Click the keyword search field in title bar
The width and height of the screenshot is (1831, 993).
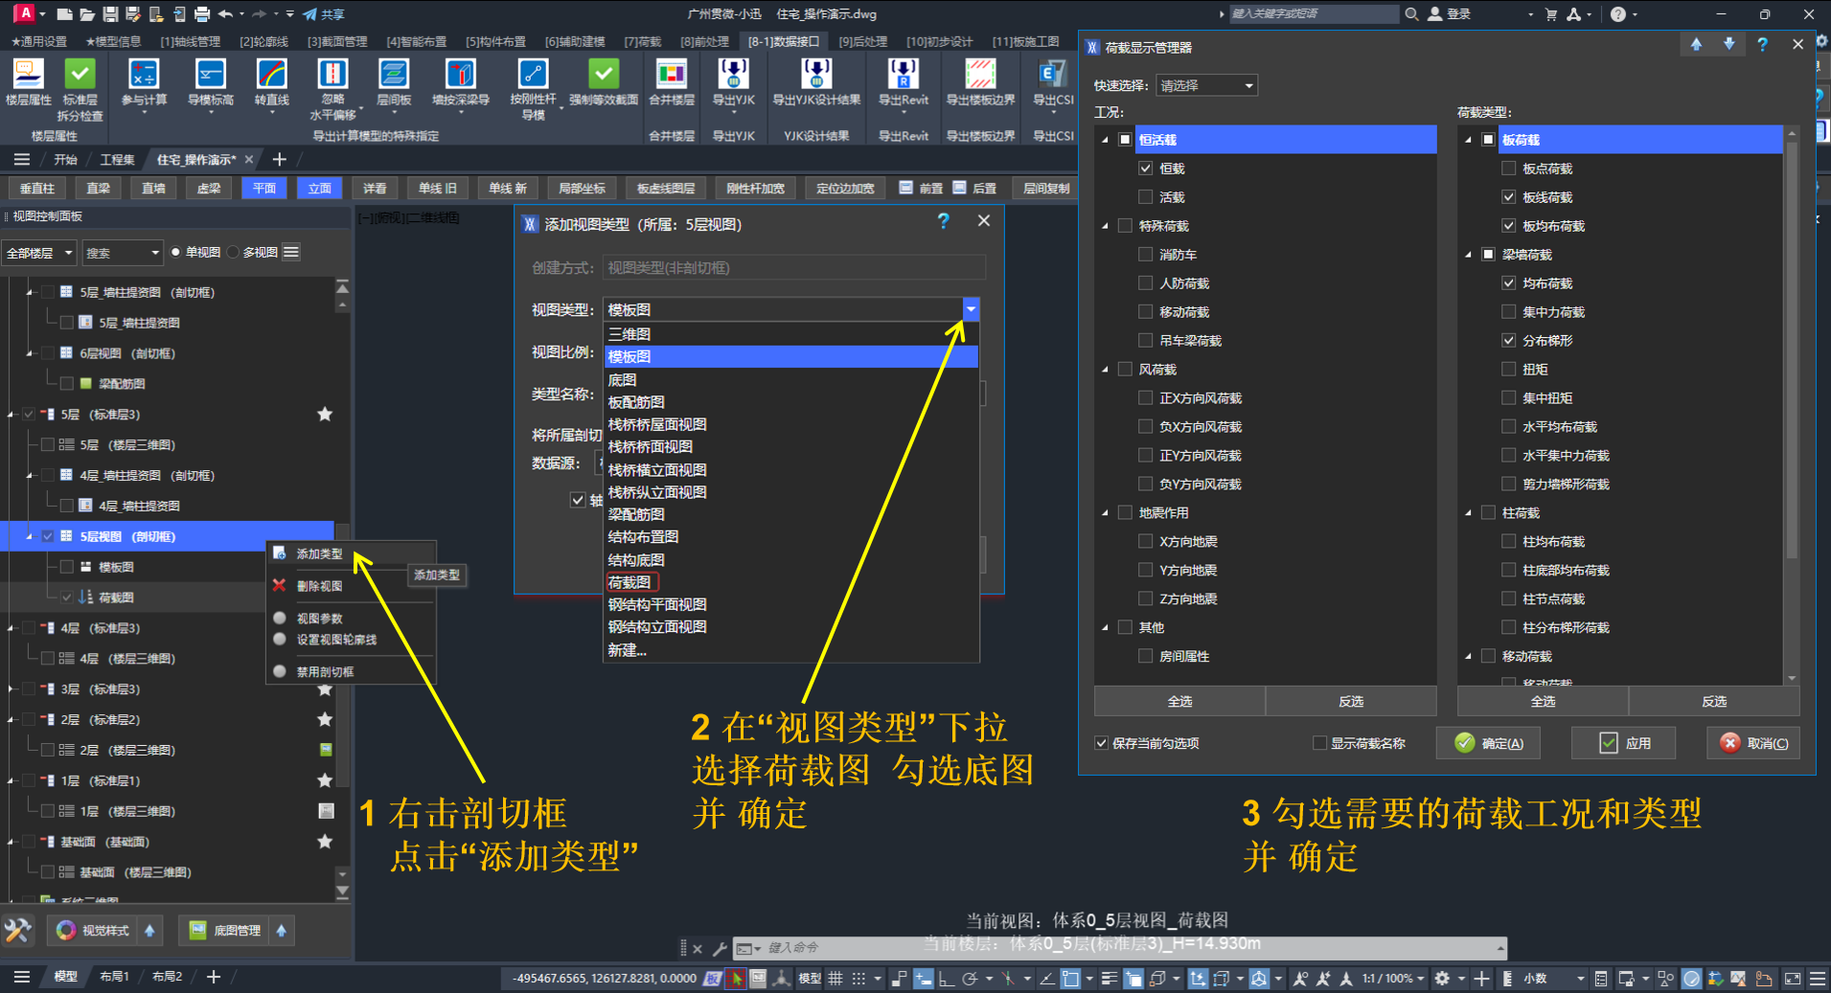coord(1314,13)
